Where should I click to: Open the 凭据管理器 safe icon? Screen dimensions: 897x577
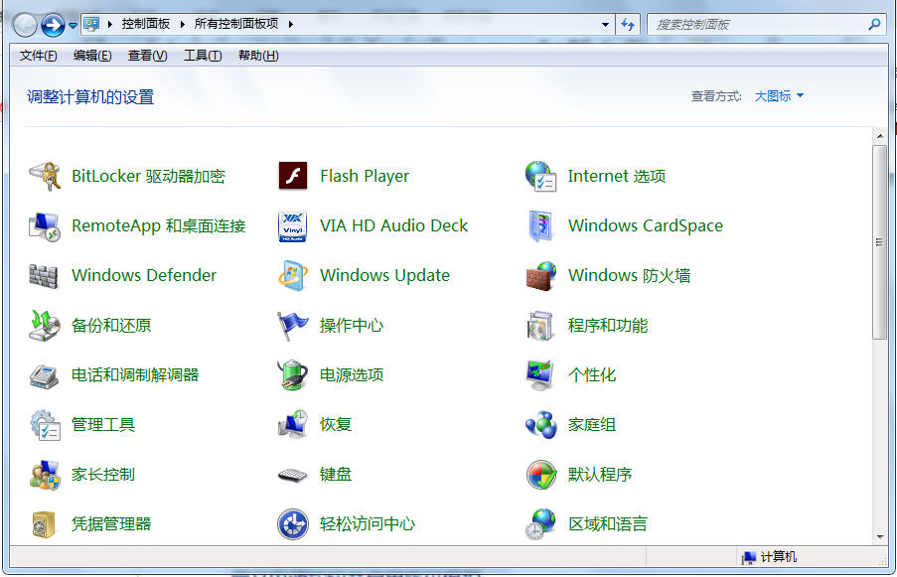click(x=44, y=524)
